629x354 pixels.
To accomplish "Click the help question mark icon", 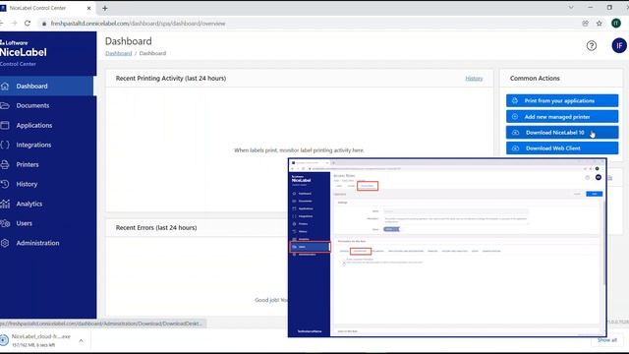I will click(592, 46).
